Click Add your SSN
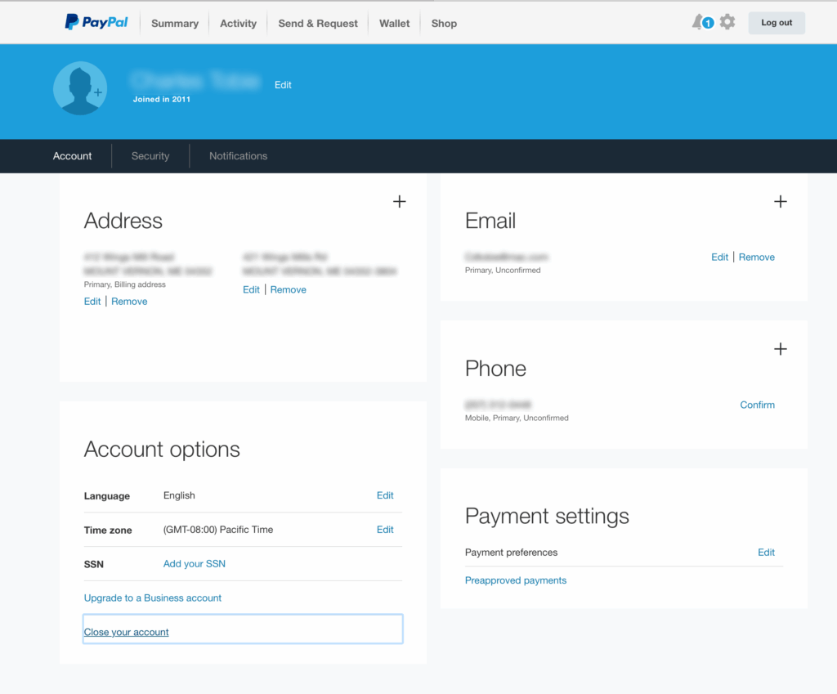The height and width of the screenshot is (694, 837). pos(194,564)
